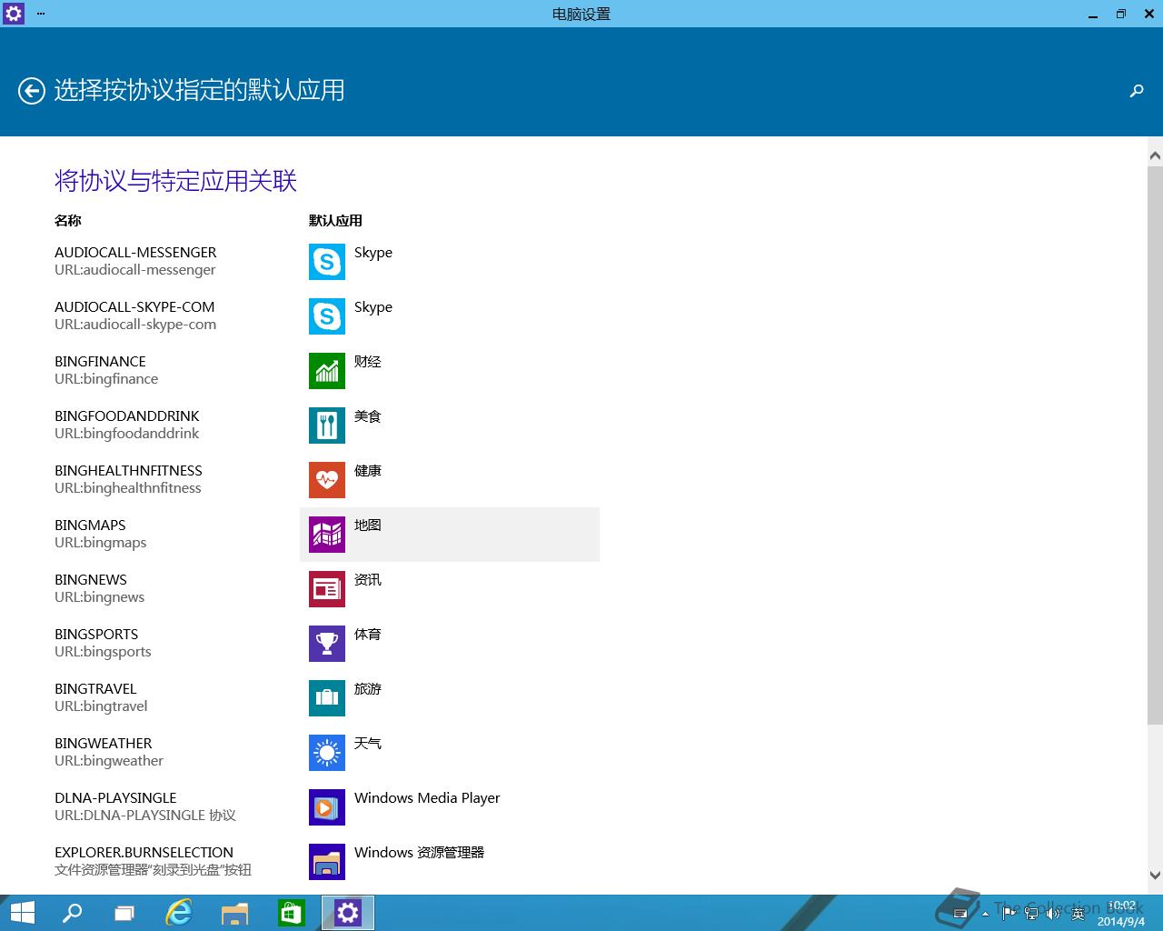Click the DLNA-PLAYSINGLE protocol name

(x=115, y=798)
